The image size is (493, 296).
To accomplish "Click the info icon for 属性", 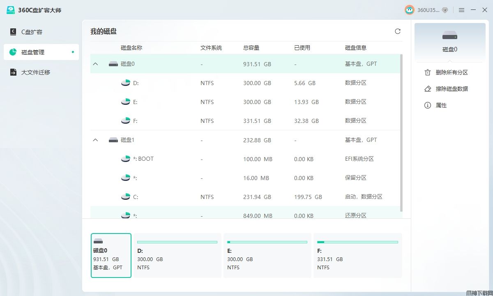I will click(428, 105).
